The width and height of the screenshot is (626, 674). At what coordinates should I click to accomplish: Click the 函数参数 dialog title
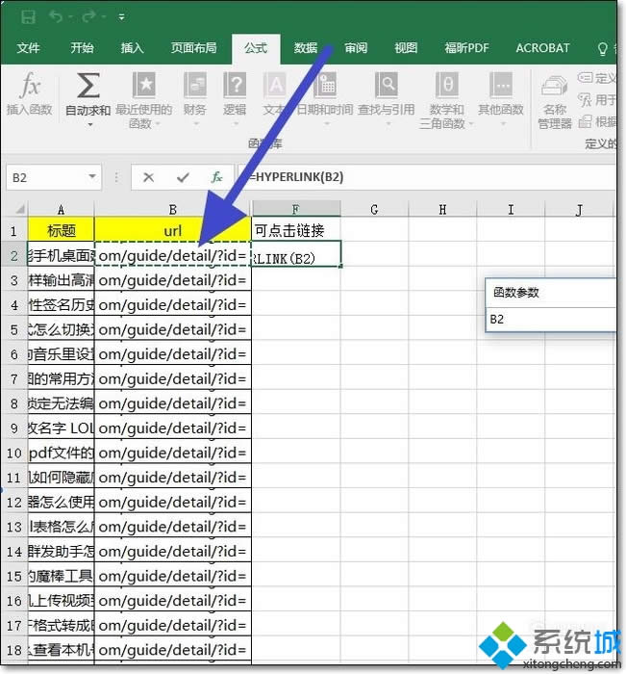coord(516,293)
